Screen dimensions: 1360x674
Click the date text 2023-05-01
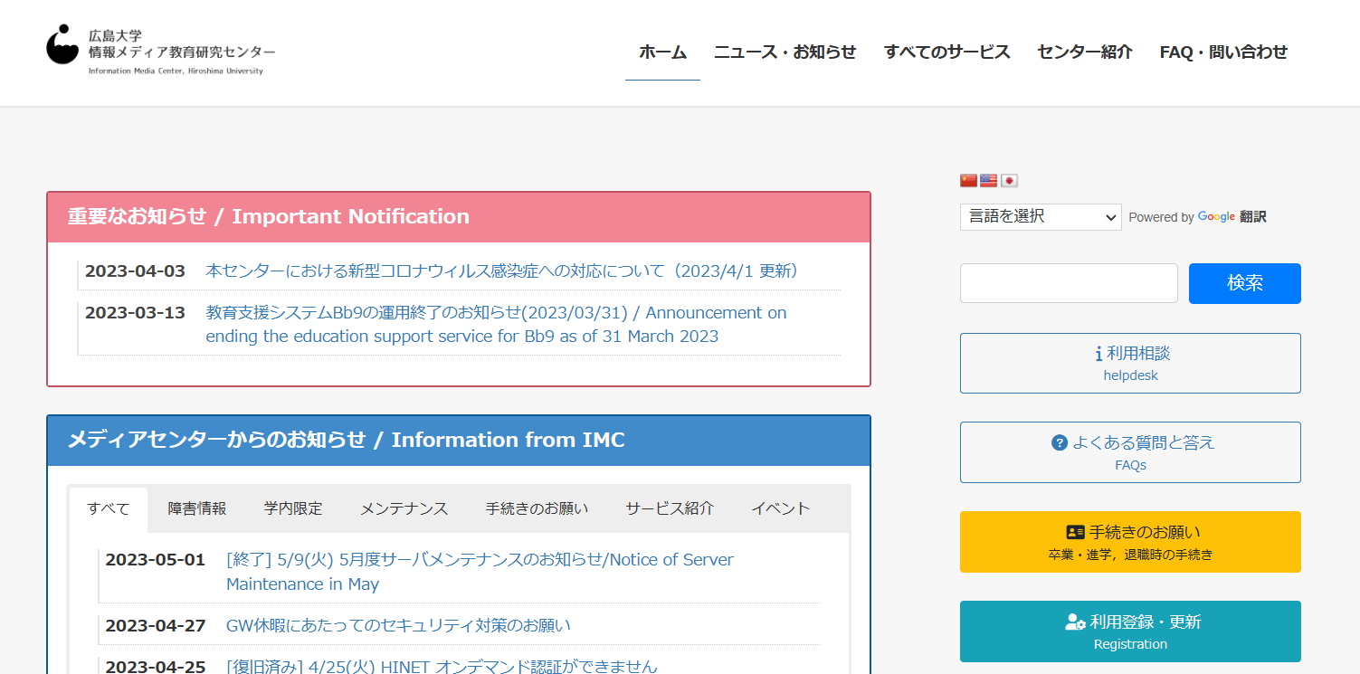156,559
